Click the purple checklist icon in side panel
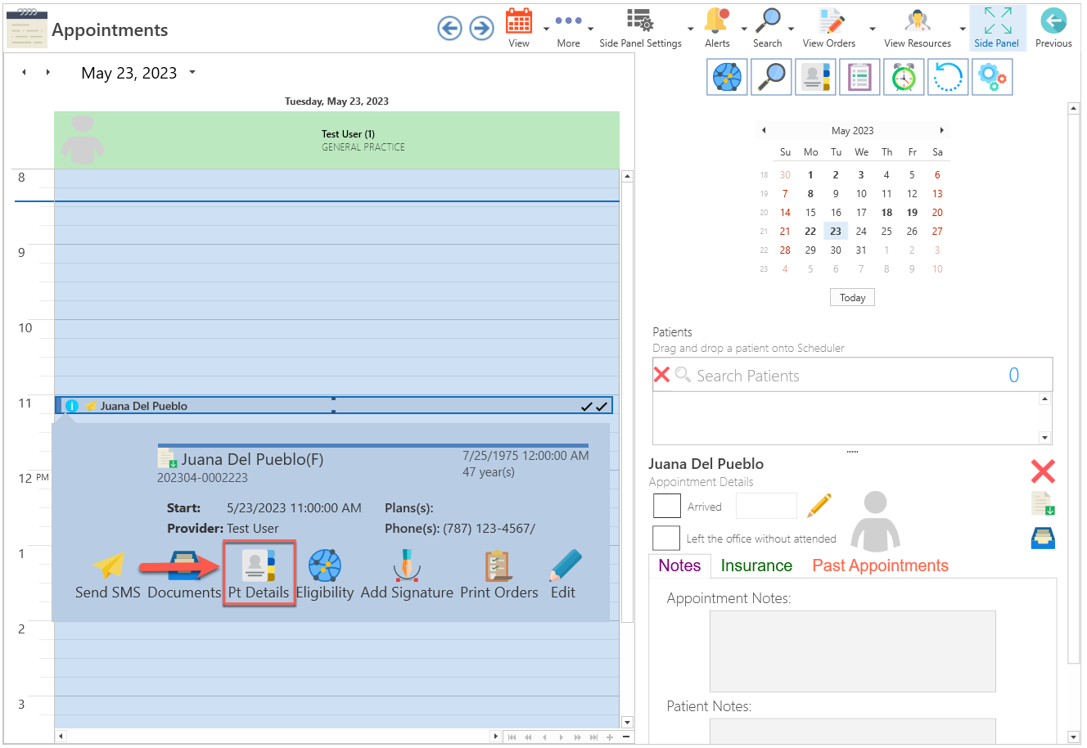This screenshot has width=1087, height=748. pos(859,78)
